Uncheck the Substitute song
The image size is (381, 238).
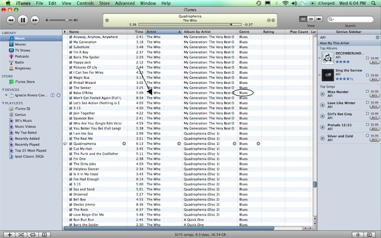tap(70, 47)
